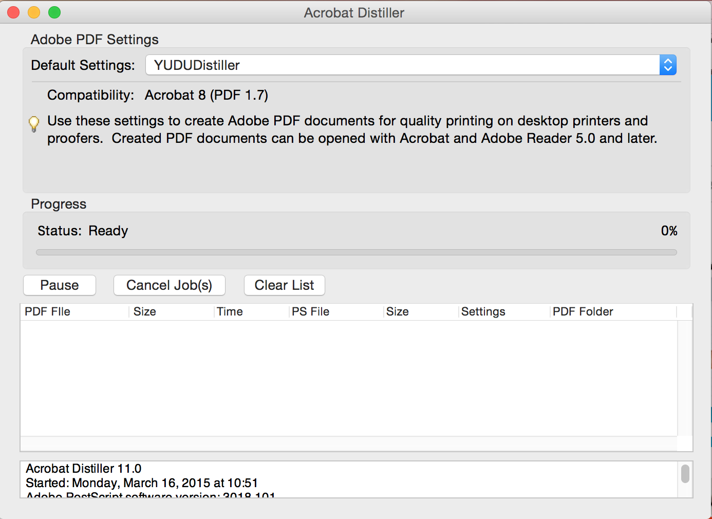Viewport: 712px width, 519px height.
Task: Click the horizontal scrollbar under the job list
Action: (349, 443)
